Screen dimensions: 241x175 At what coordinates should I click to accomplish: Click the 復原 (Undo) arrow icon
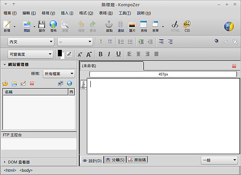pos(81,24)
